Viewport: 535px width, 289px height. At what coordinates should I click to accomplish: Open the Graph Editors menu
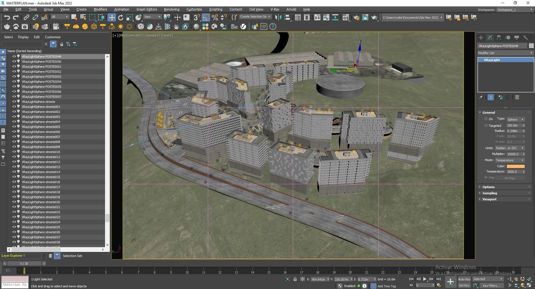point(147,9)
